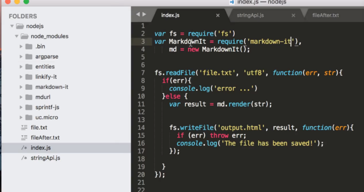Place cursor on 'file.txt' string in code
The height and width of the screenshot is (192, 364).
click(217, 73)
